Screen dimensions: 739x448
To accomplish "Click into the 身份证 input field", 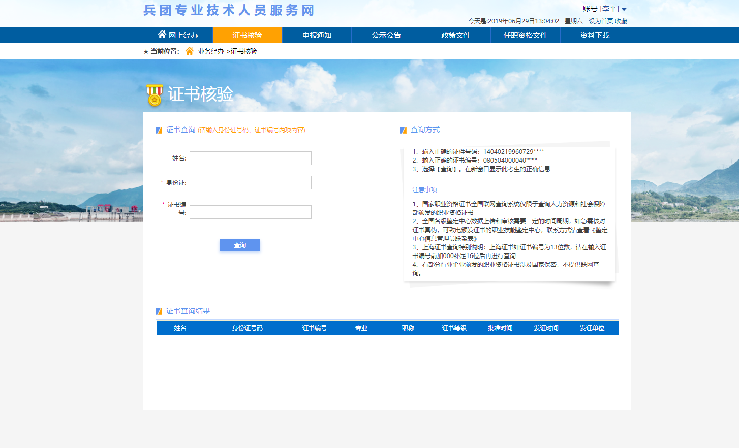I will coord(251,183).
